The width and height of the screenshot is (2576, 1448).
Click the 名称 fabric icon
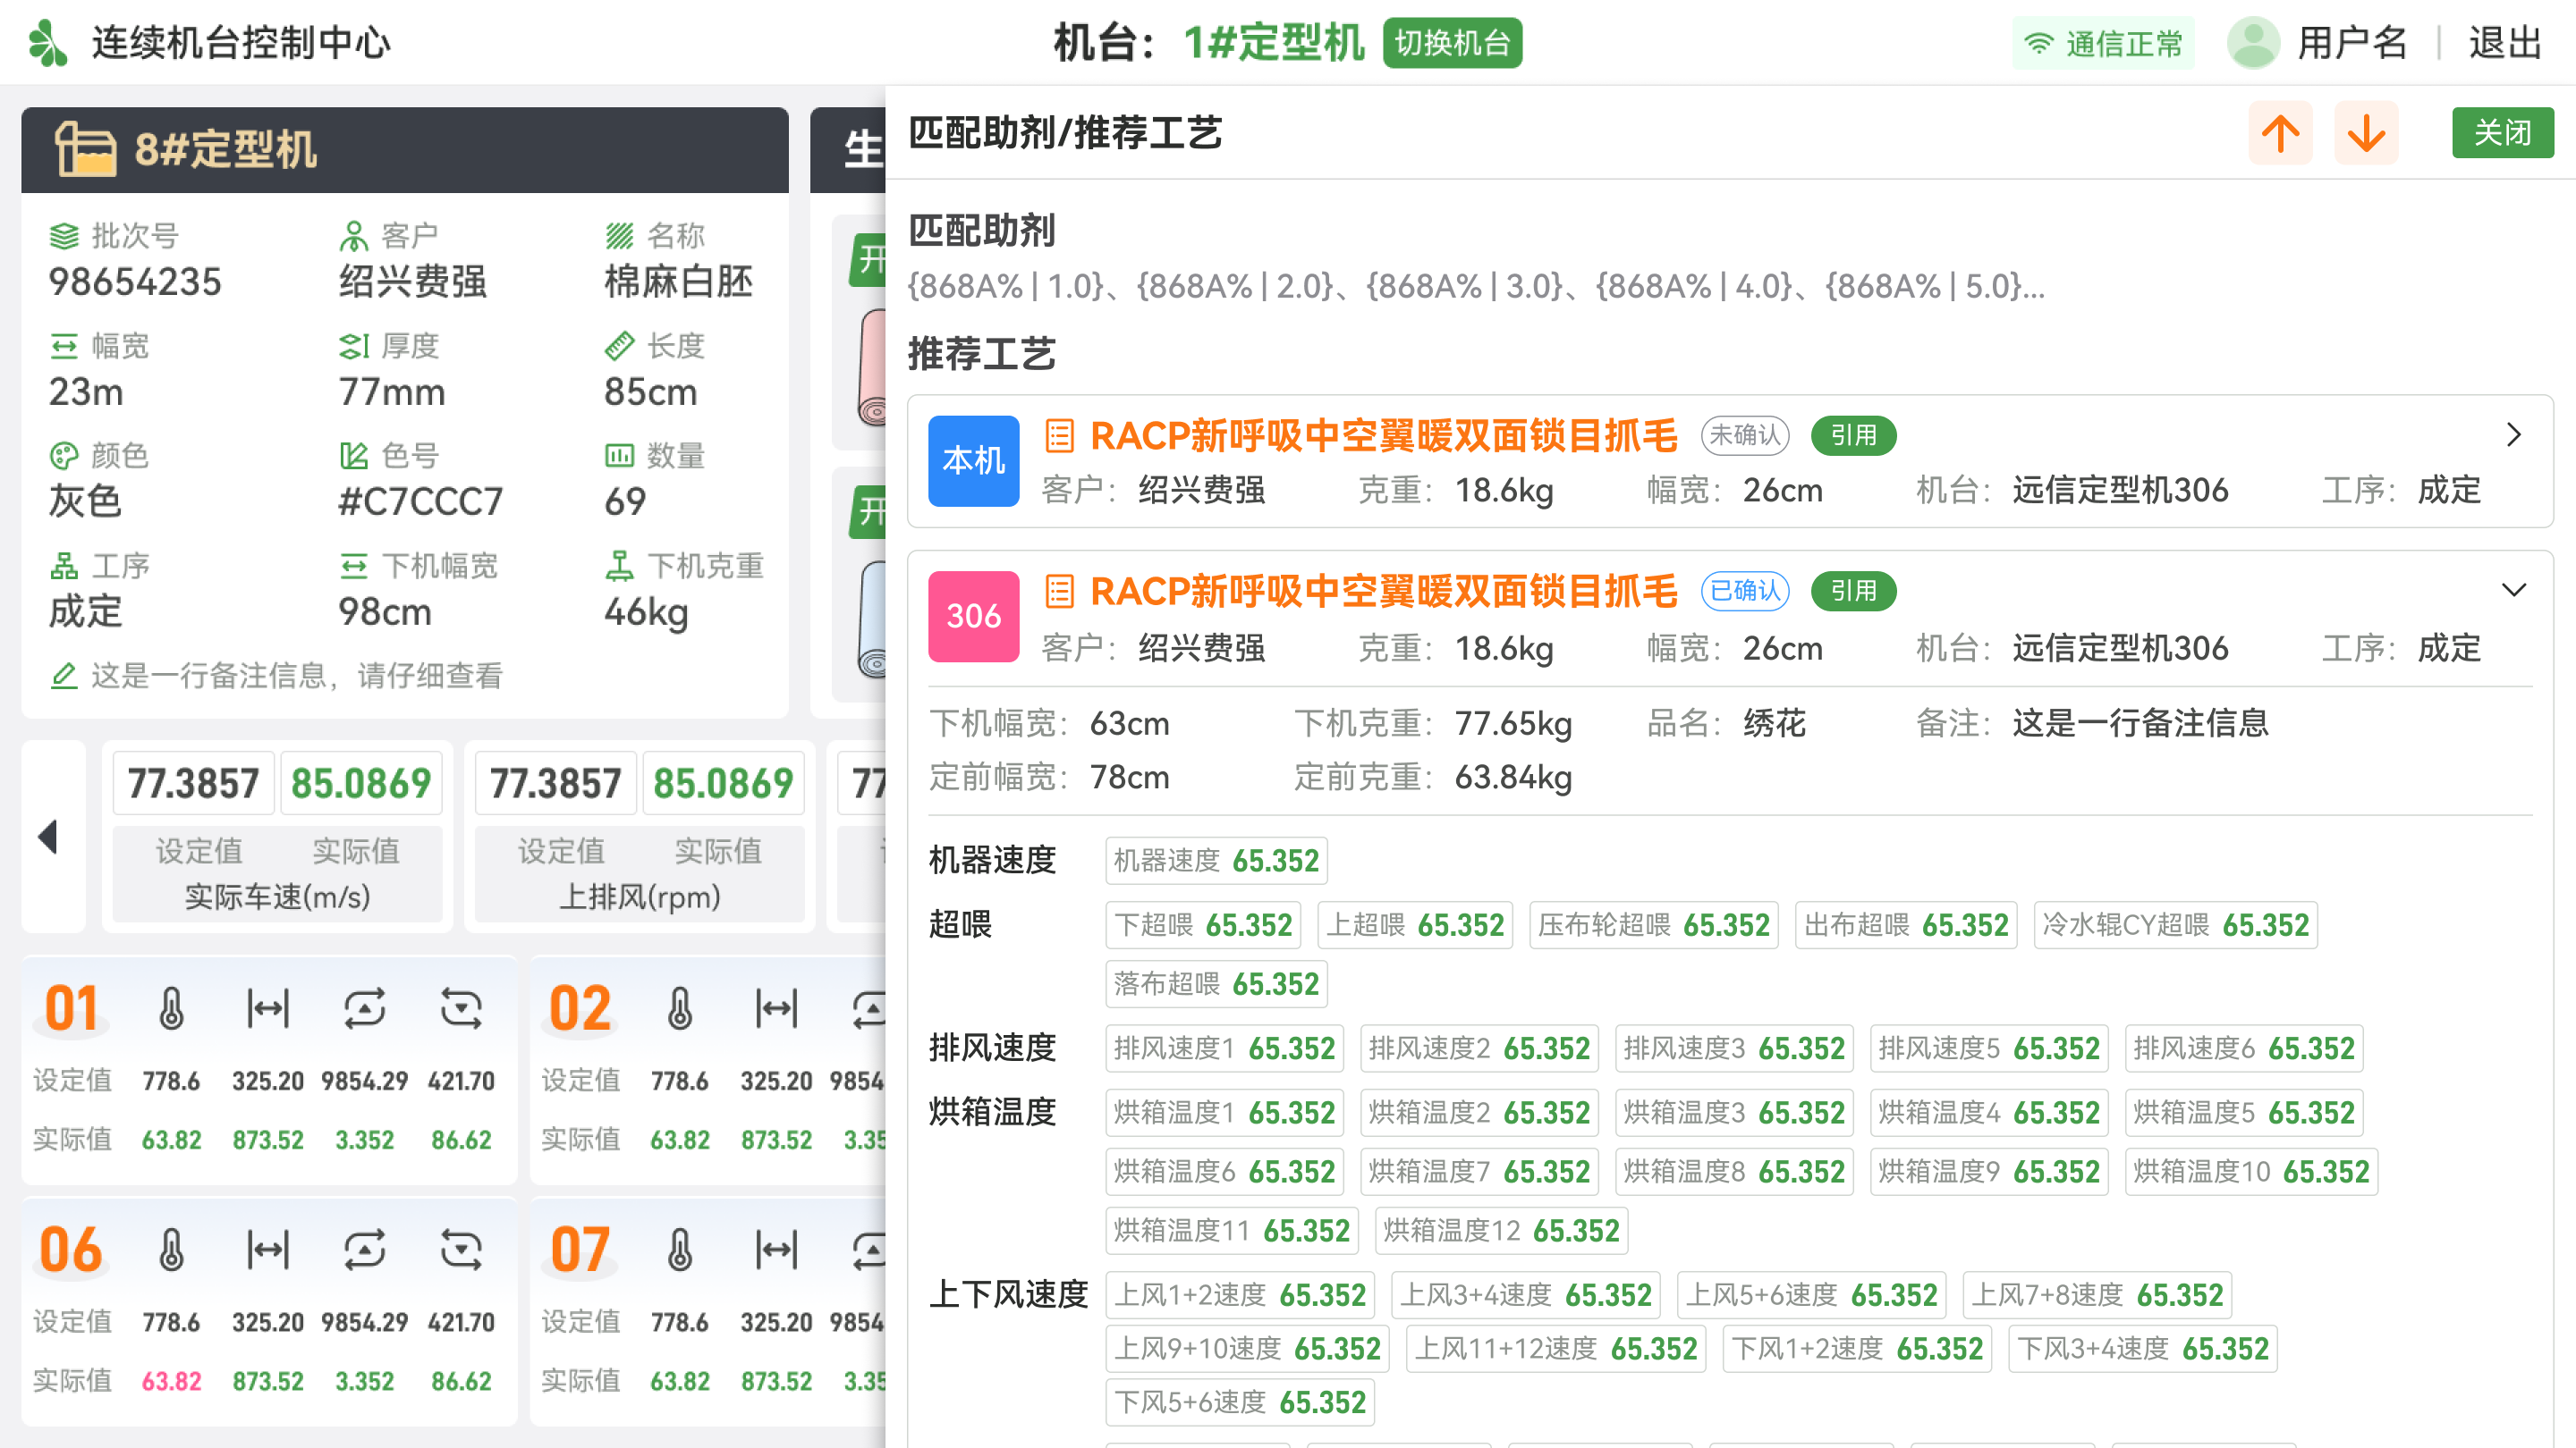[619, 237]
